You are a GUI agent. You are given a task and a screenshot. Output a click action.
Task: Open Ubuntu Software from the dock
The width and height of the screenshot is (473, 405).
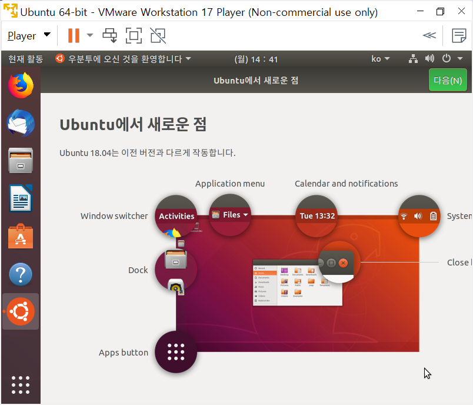click(21, 236)
